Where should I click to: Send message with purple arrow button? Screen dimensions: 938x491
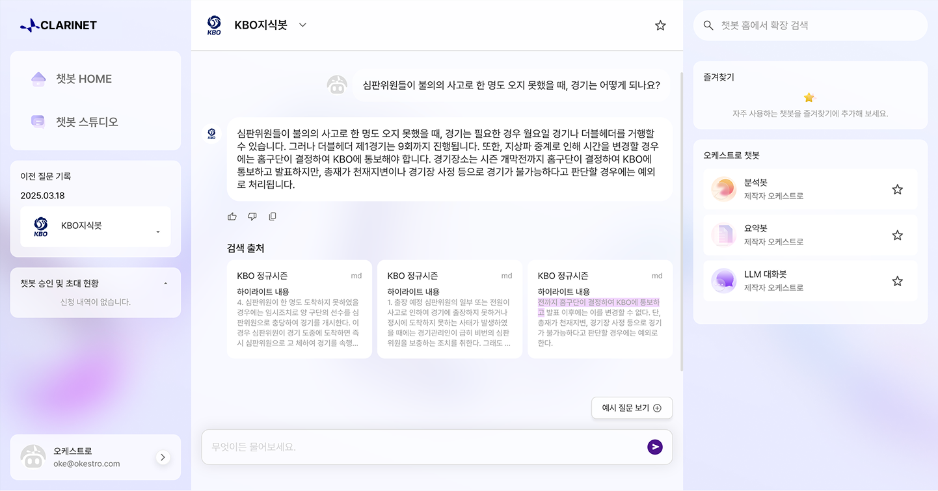pos(655,447)
